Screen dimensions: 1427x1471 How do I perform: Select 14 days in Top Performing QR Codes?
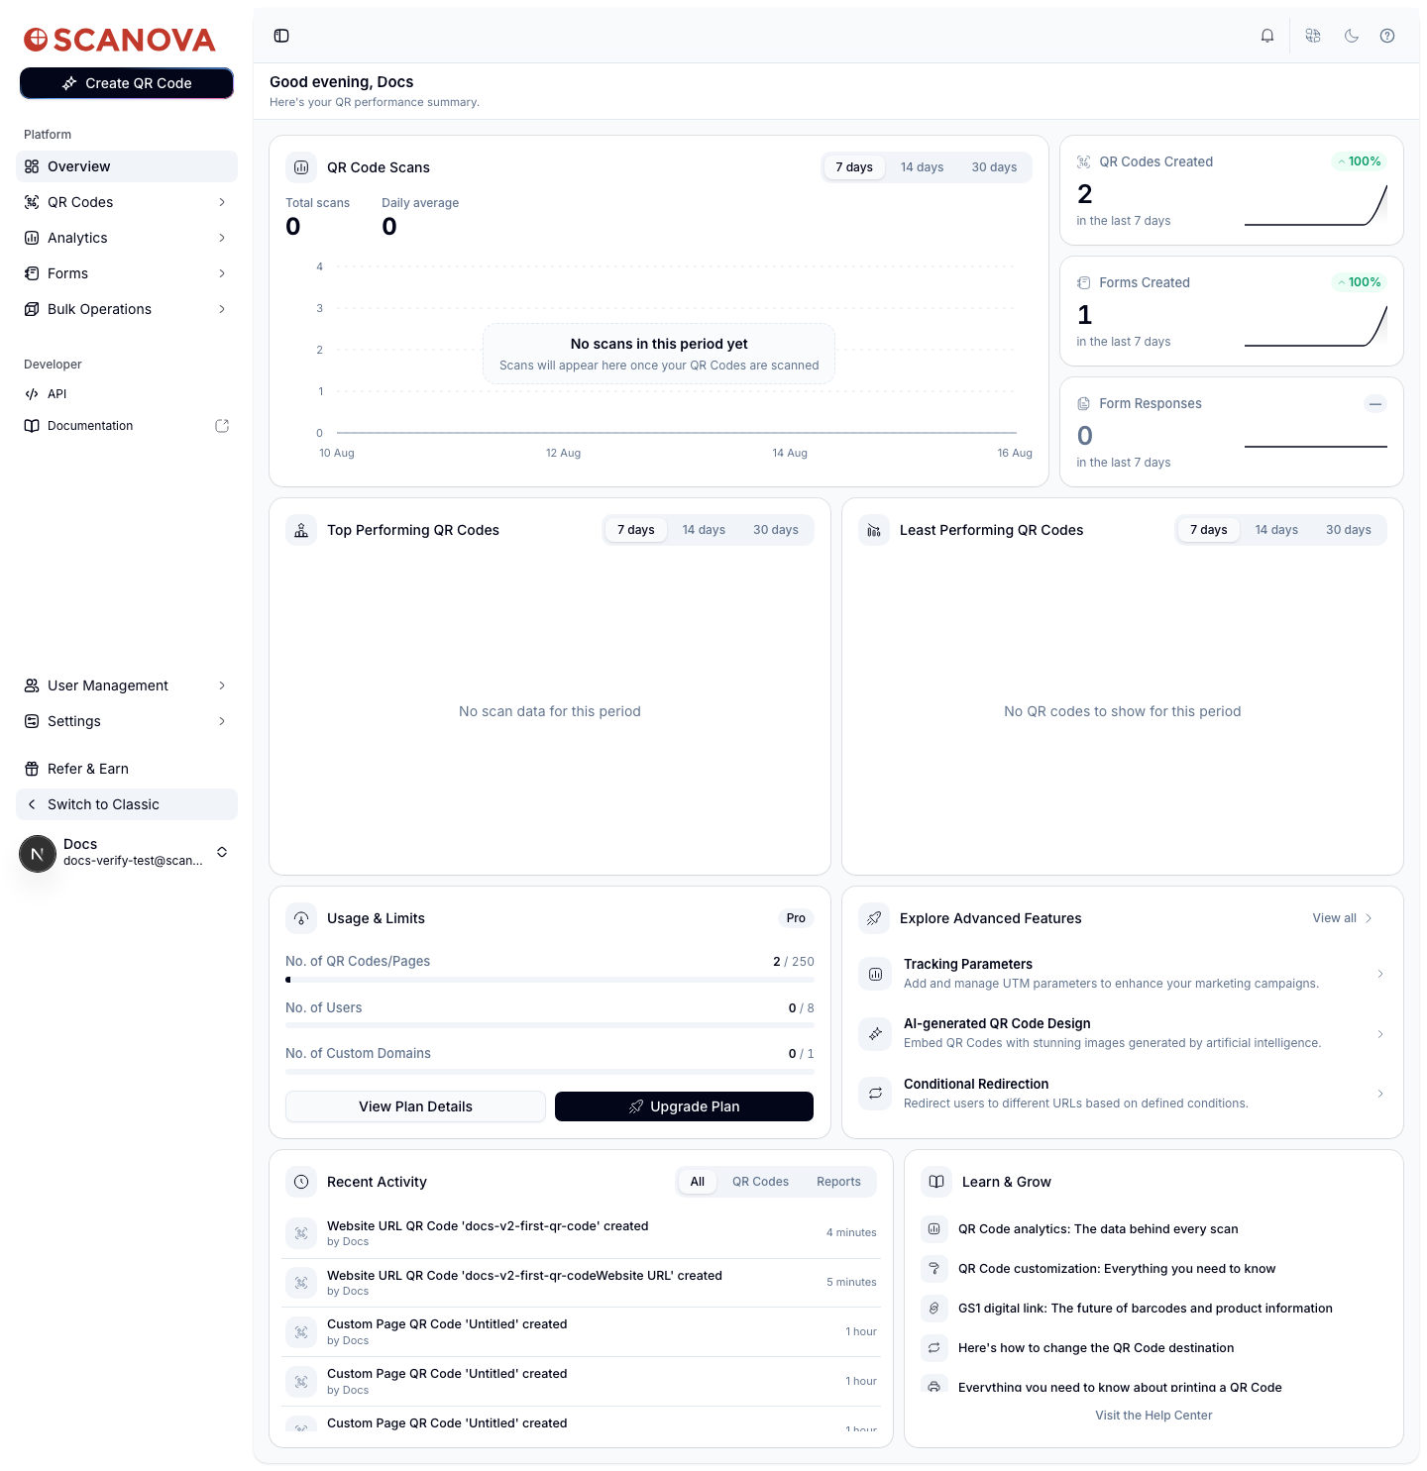tap(704, 530)
